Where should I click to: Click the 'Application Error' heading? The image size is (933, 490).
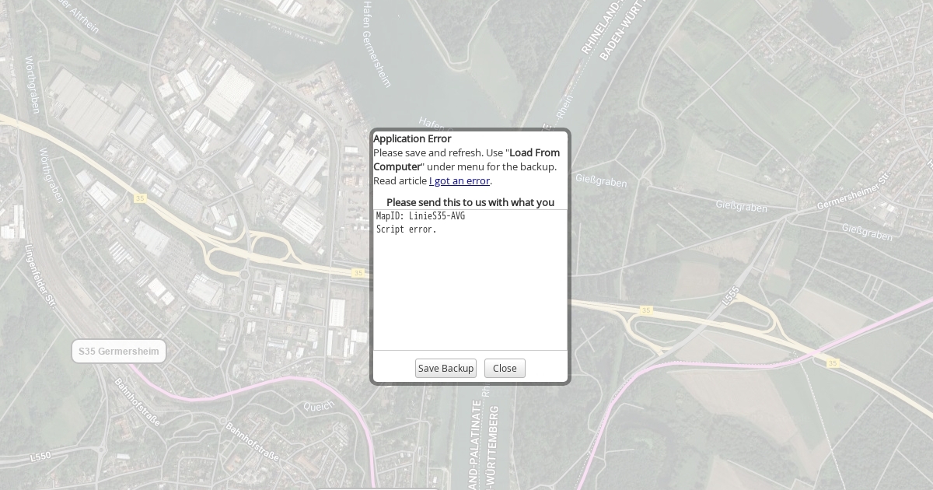[412, 138]
